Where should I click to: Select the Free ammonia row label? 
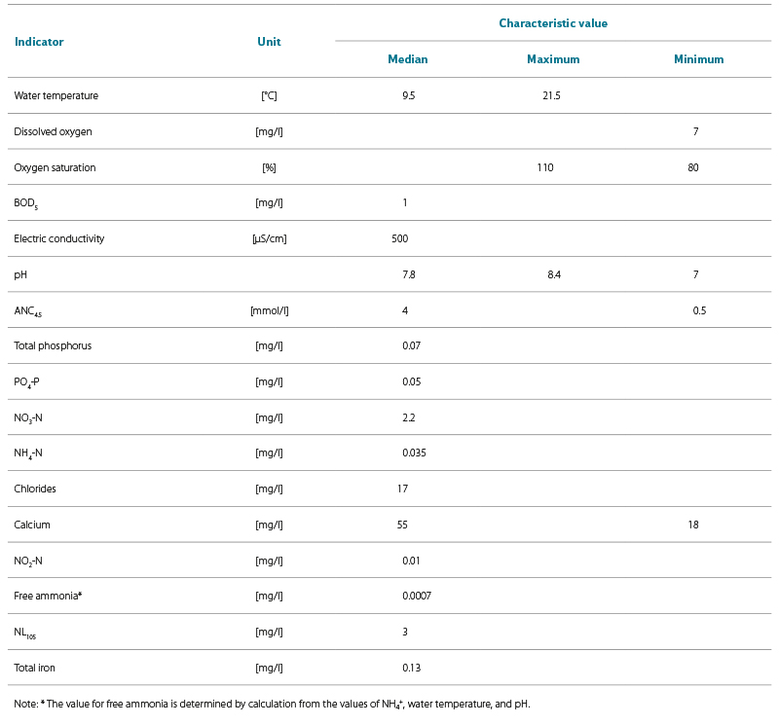click(x=47, y=596)
